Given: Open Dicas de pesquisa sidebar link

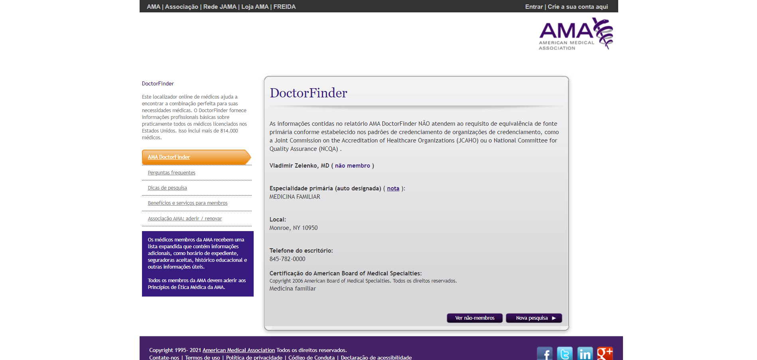Looking at the screenshot, I should pyautogui.click(x=168, y=188).
